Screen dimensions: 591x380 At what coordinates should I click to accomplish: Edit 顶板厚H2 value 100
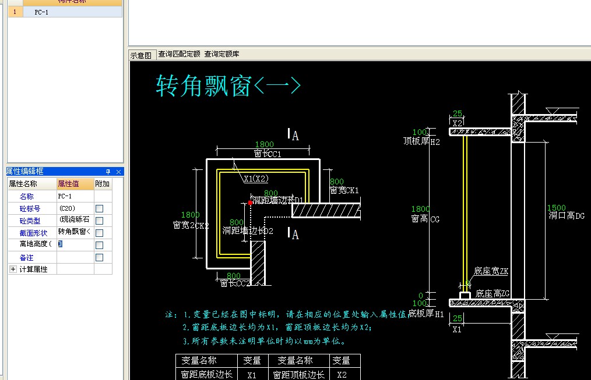(420, 133)
